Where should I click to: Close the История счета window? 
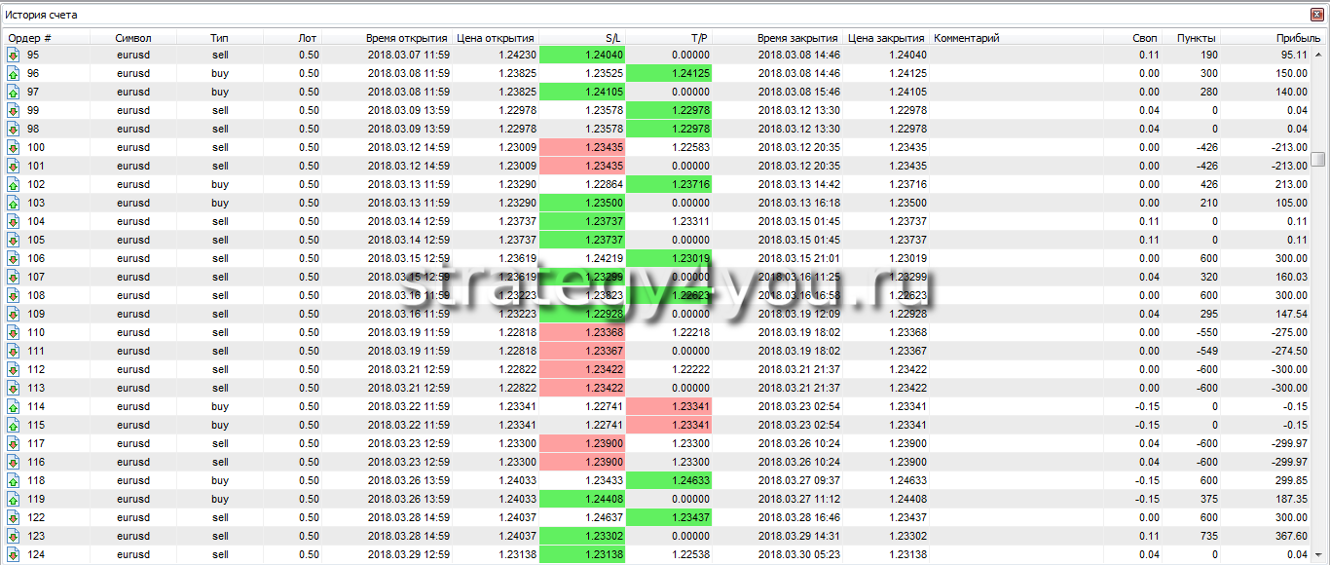1317,15
